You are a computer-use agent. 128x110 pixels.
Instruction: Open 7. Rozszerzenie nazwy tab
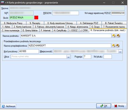(114, 27)
